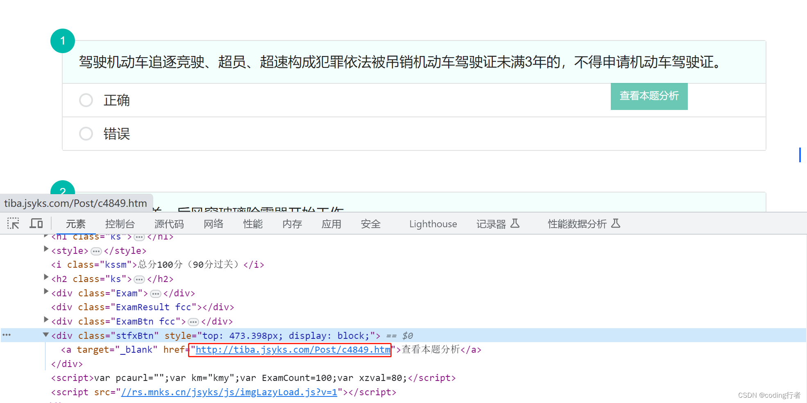Switch to the 控制台 tab
Screen dimensions: 807x403
[x=120, y=224]
